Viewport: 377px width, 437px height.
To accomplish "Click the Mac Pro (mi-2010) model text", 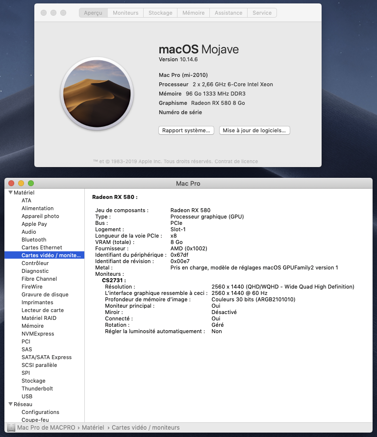I will tap(183, 75).
